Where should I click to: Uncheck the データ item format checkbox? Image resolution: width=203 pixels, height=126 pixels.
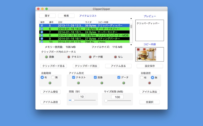[x=119, y=77]
